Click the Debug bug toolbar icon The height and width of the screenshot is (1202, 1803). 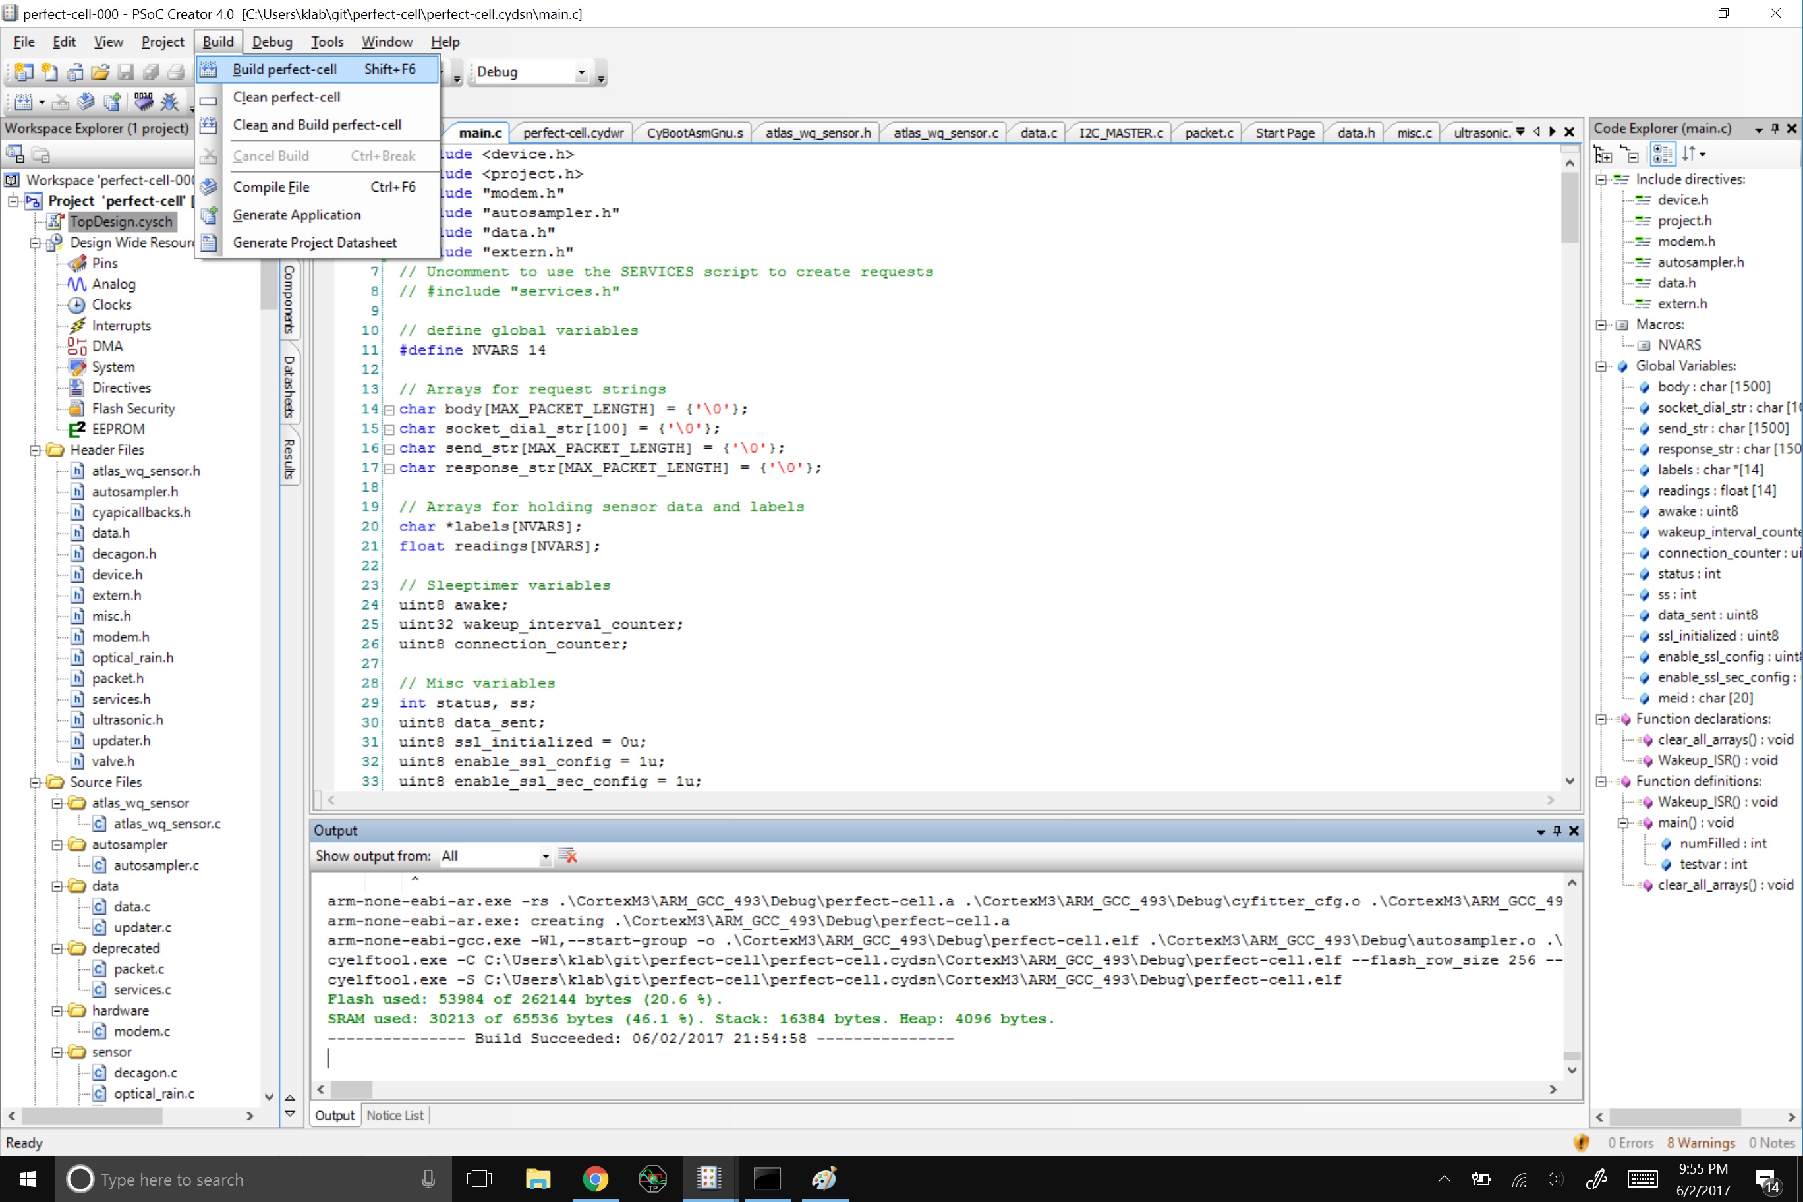pyautogui.click(x=169, y=101)
